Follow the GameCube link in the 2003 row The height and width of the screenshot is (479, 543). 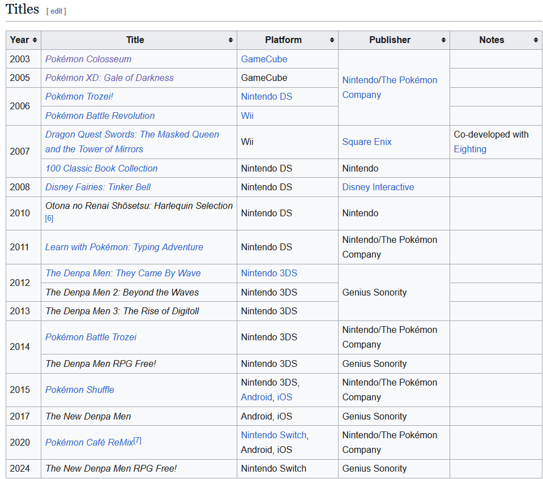pos(264,59)
